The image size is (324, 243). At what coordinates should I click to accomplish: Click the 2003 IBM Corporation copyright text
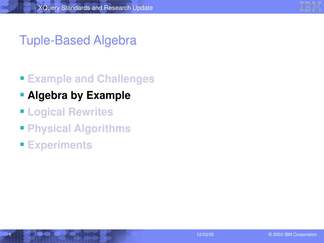click(292, 234)
